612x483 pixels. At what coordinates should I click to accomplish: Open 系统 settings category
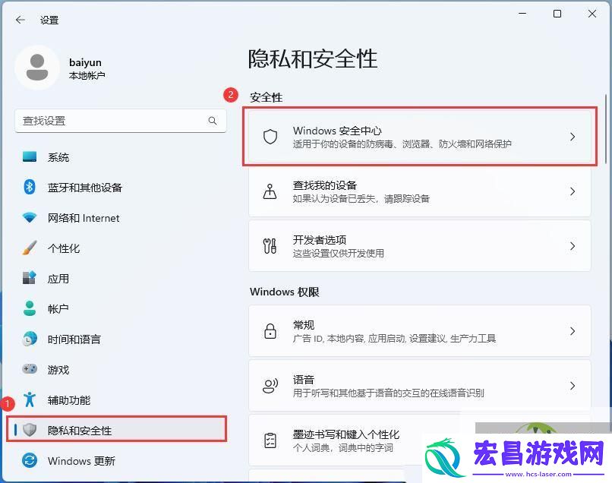(x=120, y=157)
